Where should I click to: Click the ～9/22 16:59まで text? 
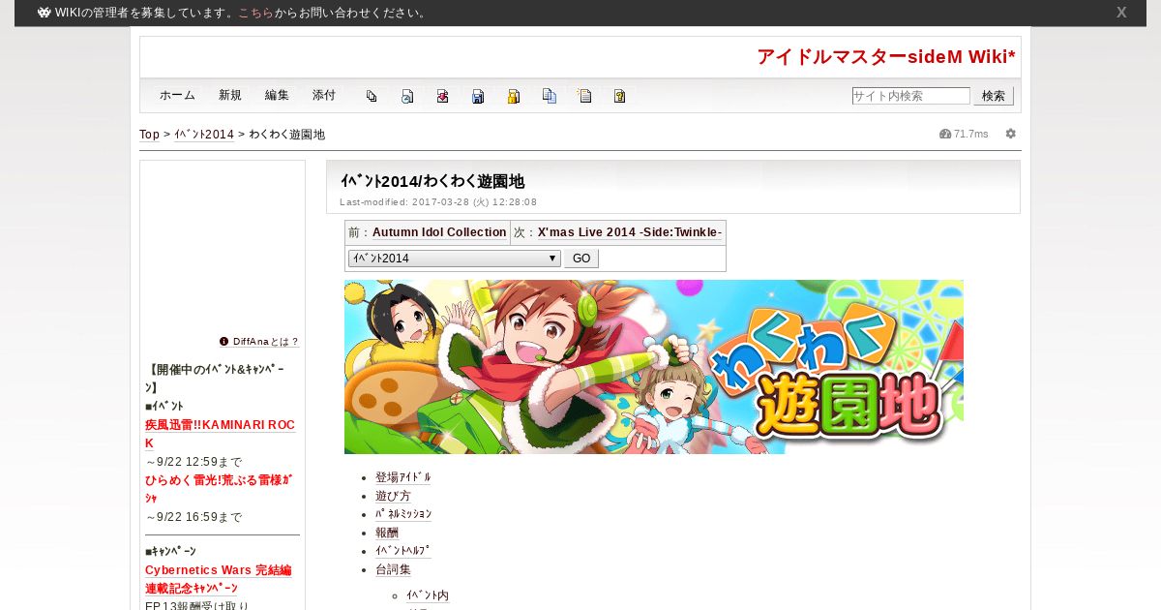193,517
